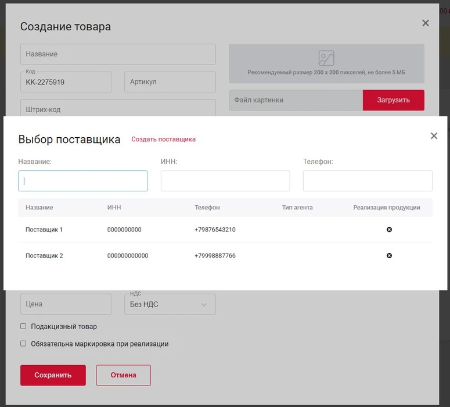Click the Реализация продукции column header

pyautogui.click(x=386, y=208)
